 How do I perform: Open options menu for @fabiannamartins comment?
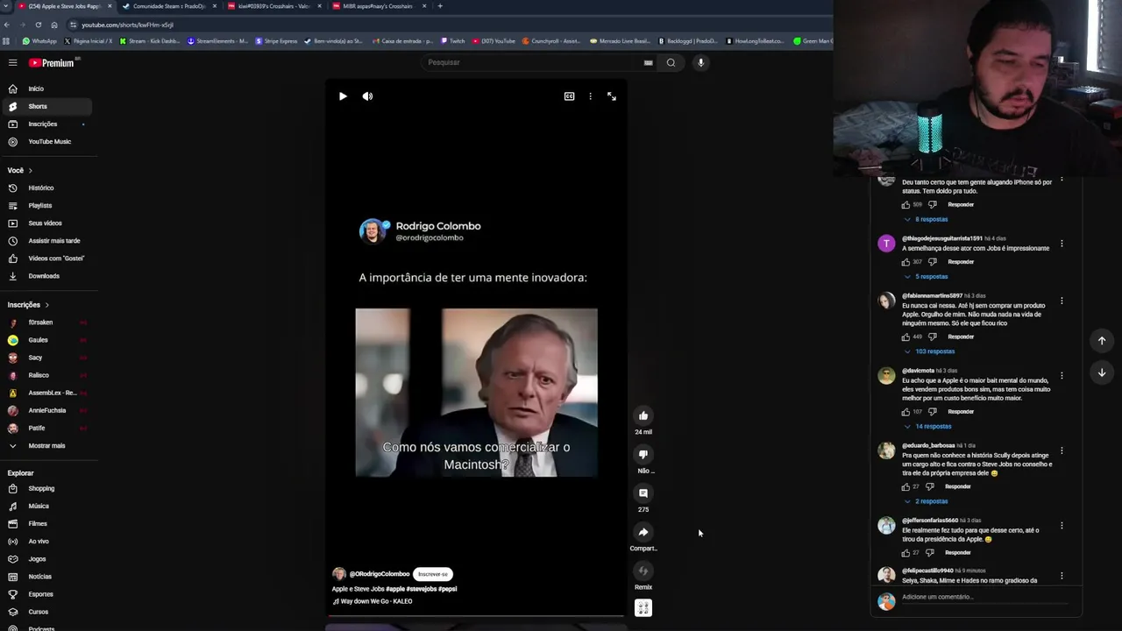pyautogui.click(x=1062, y=301)
